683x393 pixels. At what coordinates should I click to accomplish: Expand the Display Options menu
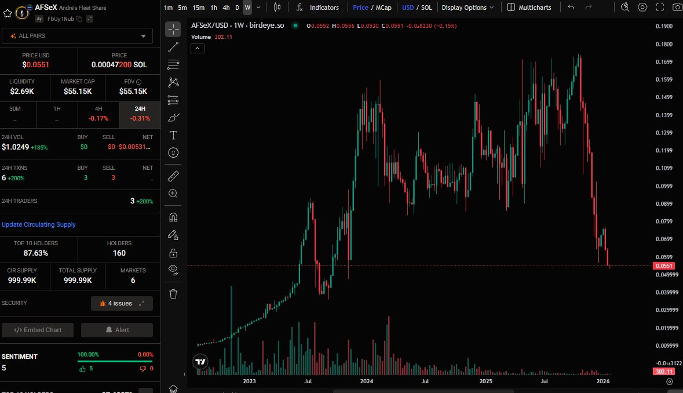pyautogui.click(x=467, y=8)
